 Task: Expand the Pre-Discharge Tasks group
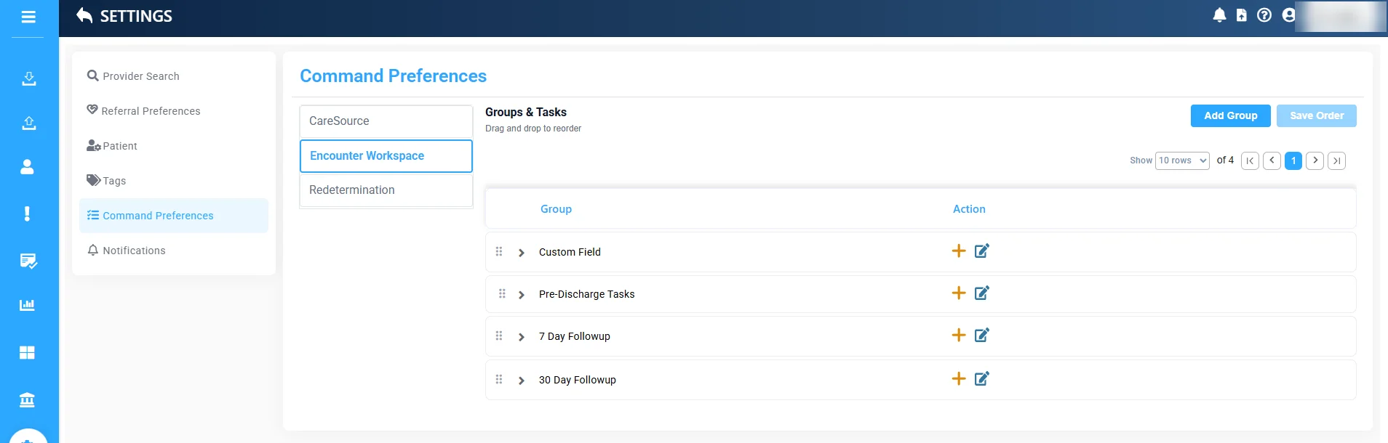pos(522,295)
